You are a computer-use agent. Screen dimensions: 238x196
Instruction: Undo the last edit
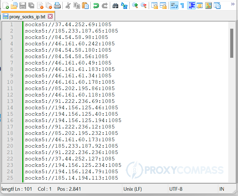click(96, 6)
